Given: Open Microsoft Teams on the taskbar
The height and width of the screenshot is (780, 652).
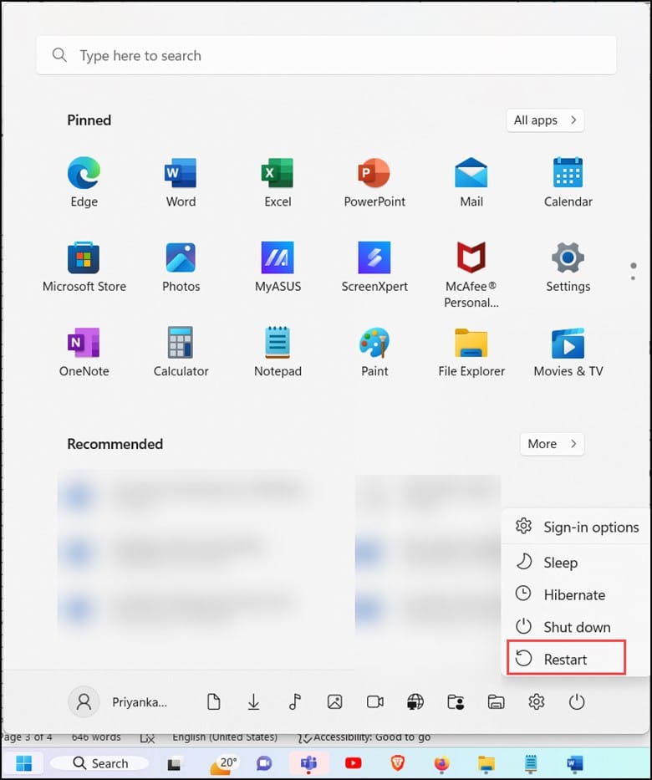Looking at the screenshot, I should coord(308,763).
